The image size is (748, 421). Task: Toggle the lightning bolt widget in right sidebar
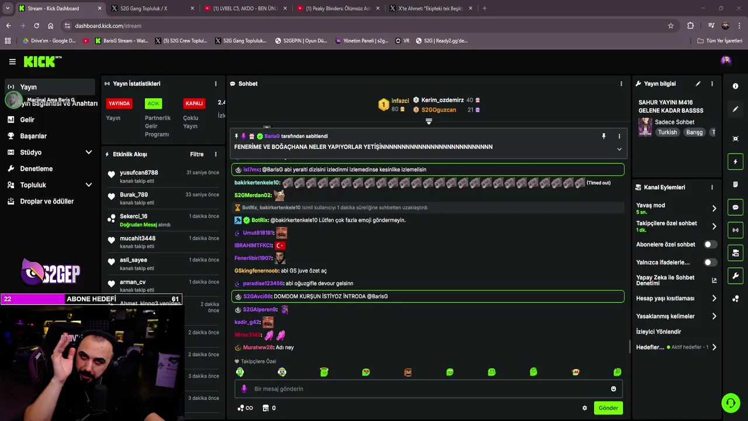(x=735, y=162)
